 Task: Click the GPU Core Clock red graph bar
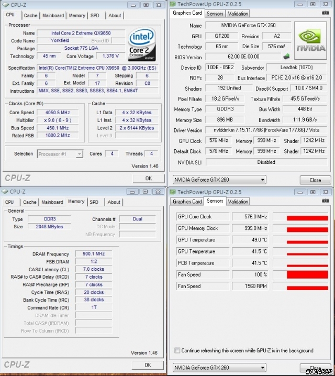[x=307, y=218]
